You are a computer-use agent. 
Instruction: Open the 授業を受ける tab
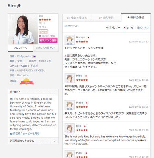(x=77, y=18)
